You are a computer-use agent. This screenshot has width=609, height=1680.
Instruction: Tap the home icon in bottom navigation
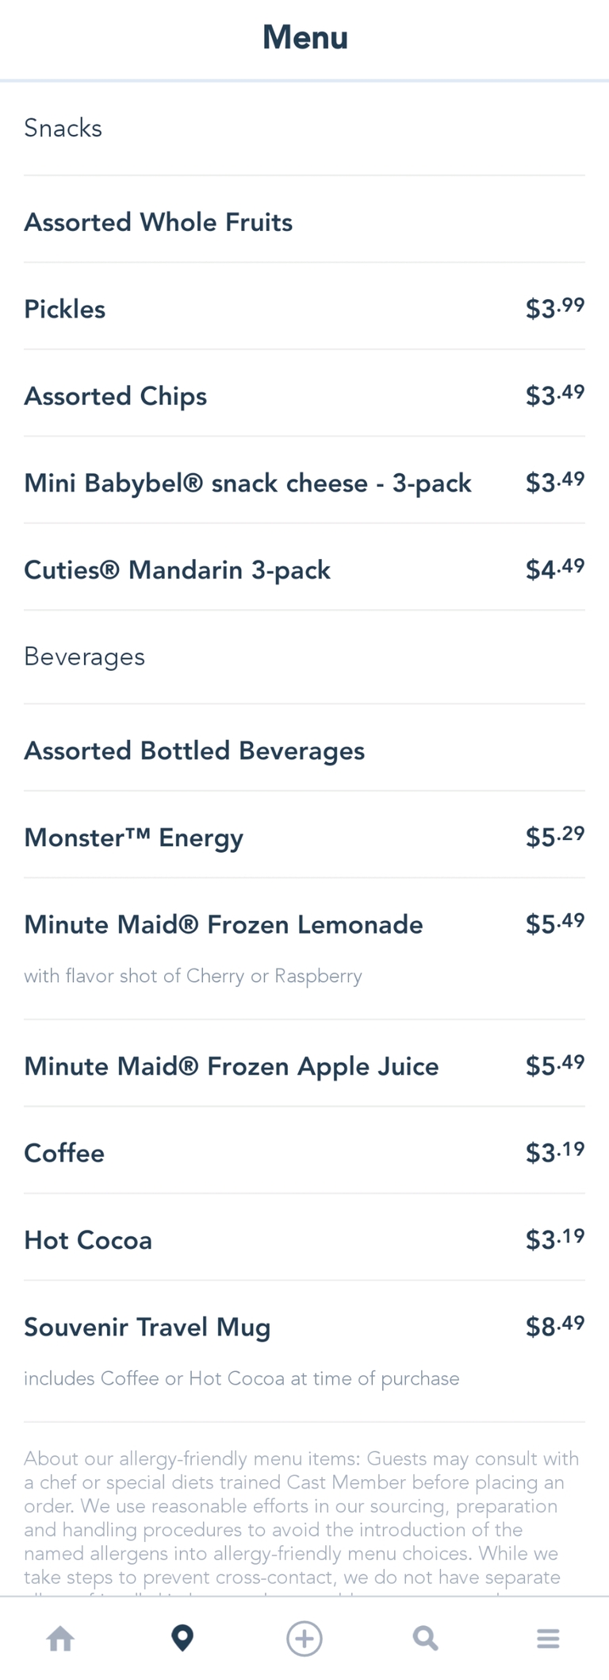pyautogui.click(x=60, y=1638)
